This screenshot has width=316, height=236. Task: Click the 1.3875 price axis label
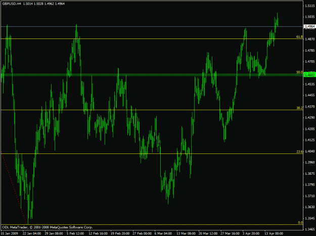coord(310,174)
